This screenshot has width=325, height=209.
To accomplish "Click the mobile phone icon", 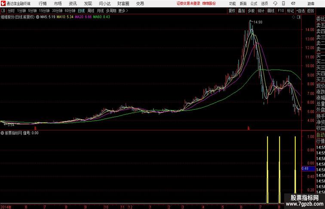I will (x=284, y=3).
